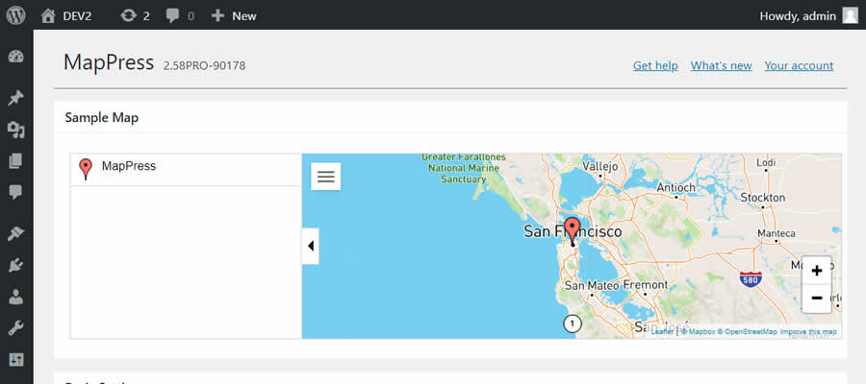Open the map hamburger menu

[x=326, y=177]
